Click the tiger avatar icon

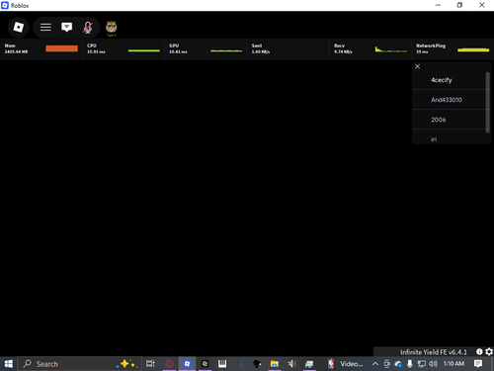112,28
